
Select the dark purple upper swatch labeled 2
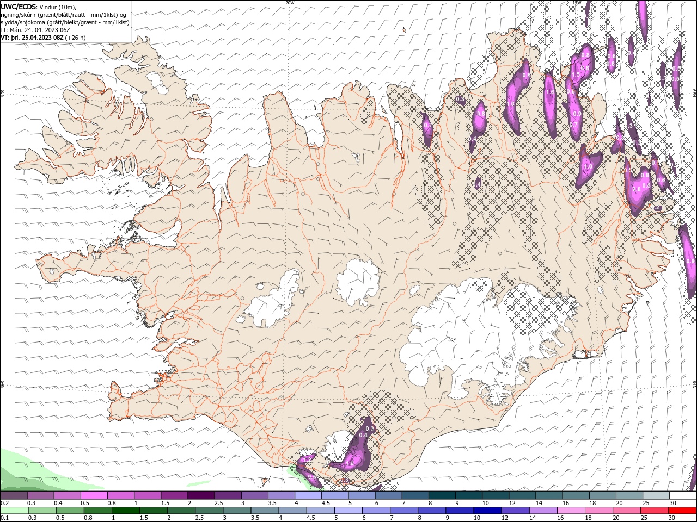pos(200,495)
